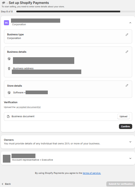The width and height of the screenshot is (135, 187).
Task: Click the location pin icon beside Business address
Action: click(9, 68)
